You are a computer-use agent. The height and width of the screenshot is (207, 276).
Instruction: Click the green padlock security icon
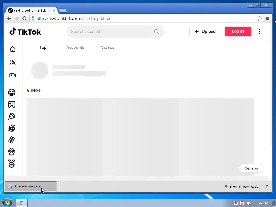(x=33, y=19)
